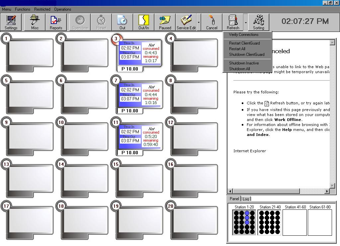This screenshot has height=246, width=340.
Task: Select station 13 monitor
Action: click(27, 178)
